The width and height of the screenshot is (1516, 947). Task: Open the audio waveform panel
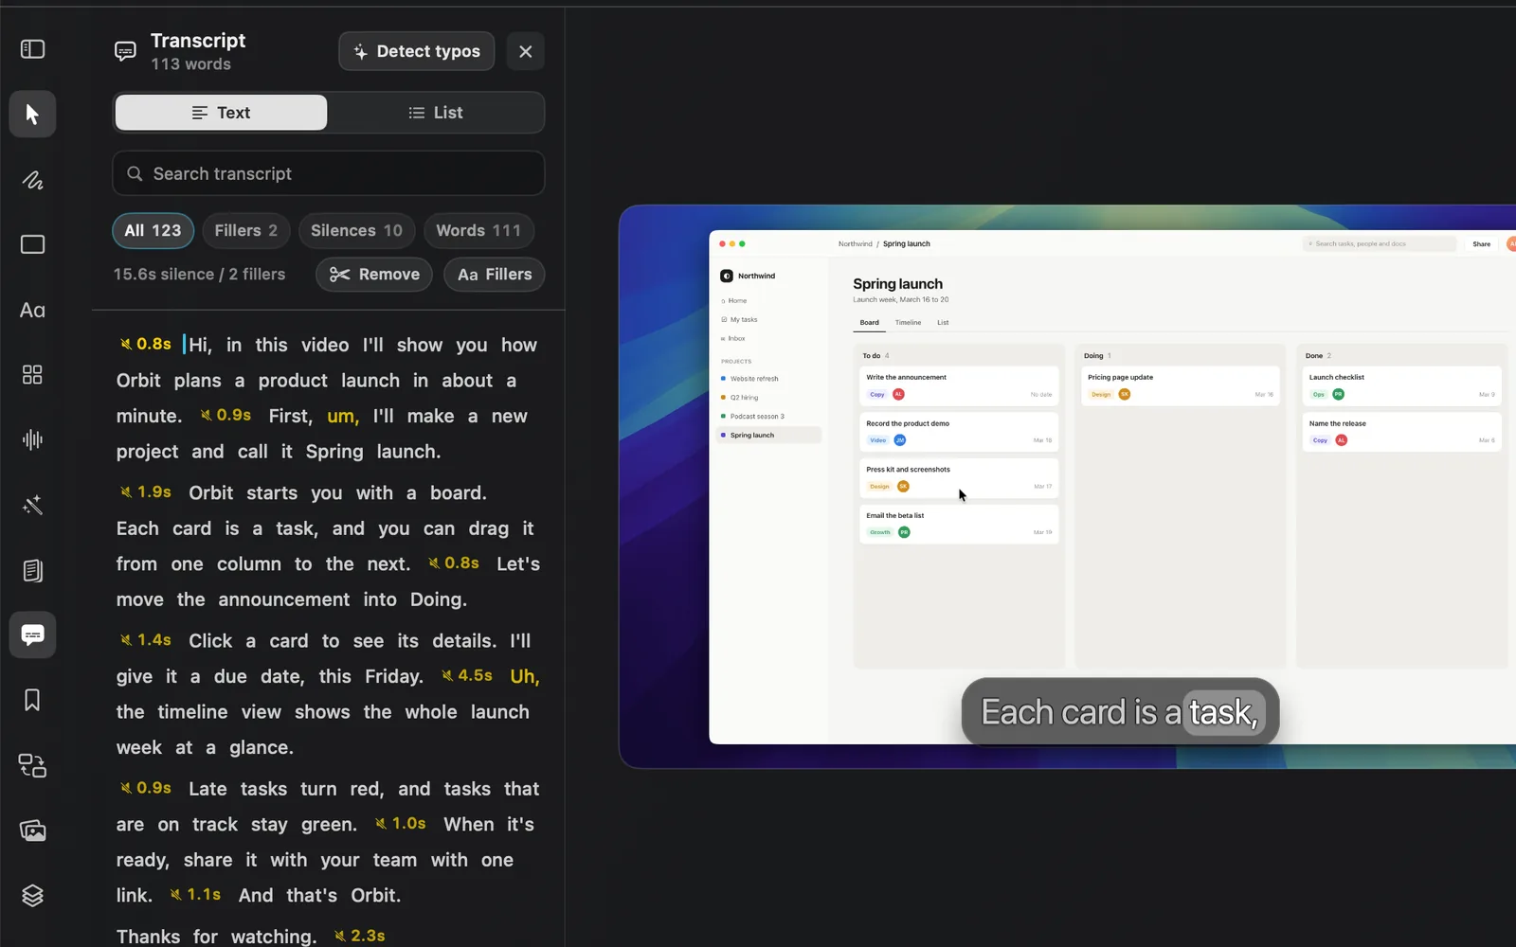pyautogui.click(x=32, y=439)
